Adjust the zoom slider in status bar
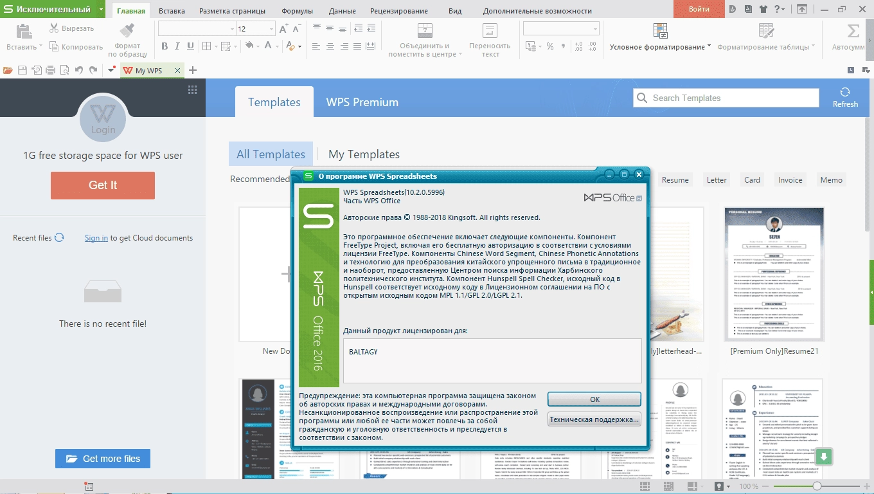This screenshot has width=874, height=494. click(816, 486)
